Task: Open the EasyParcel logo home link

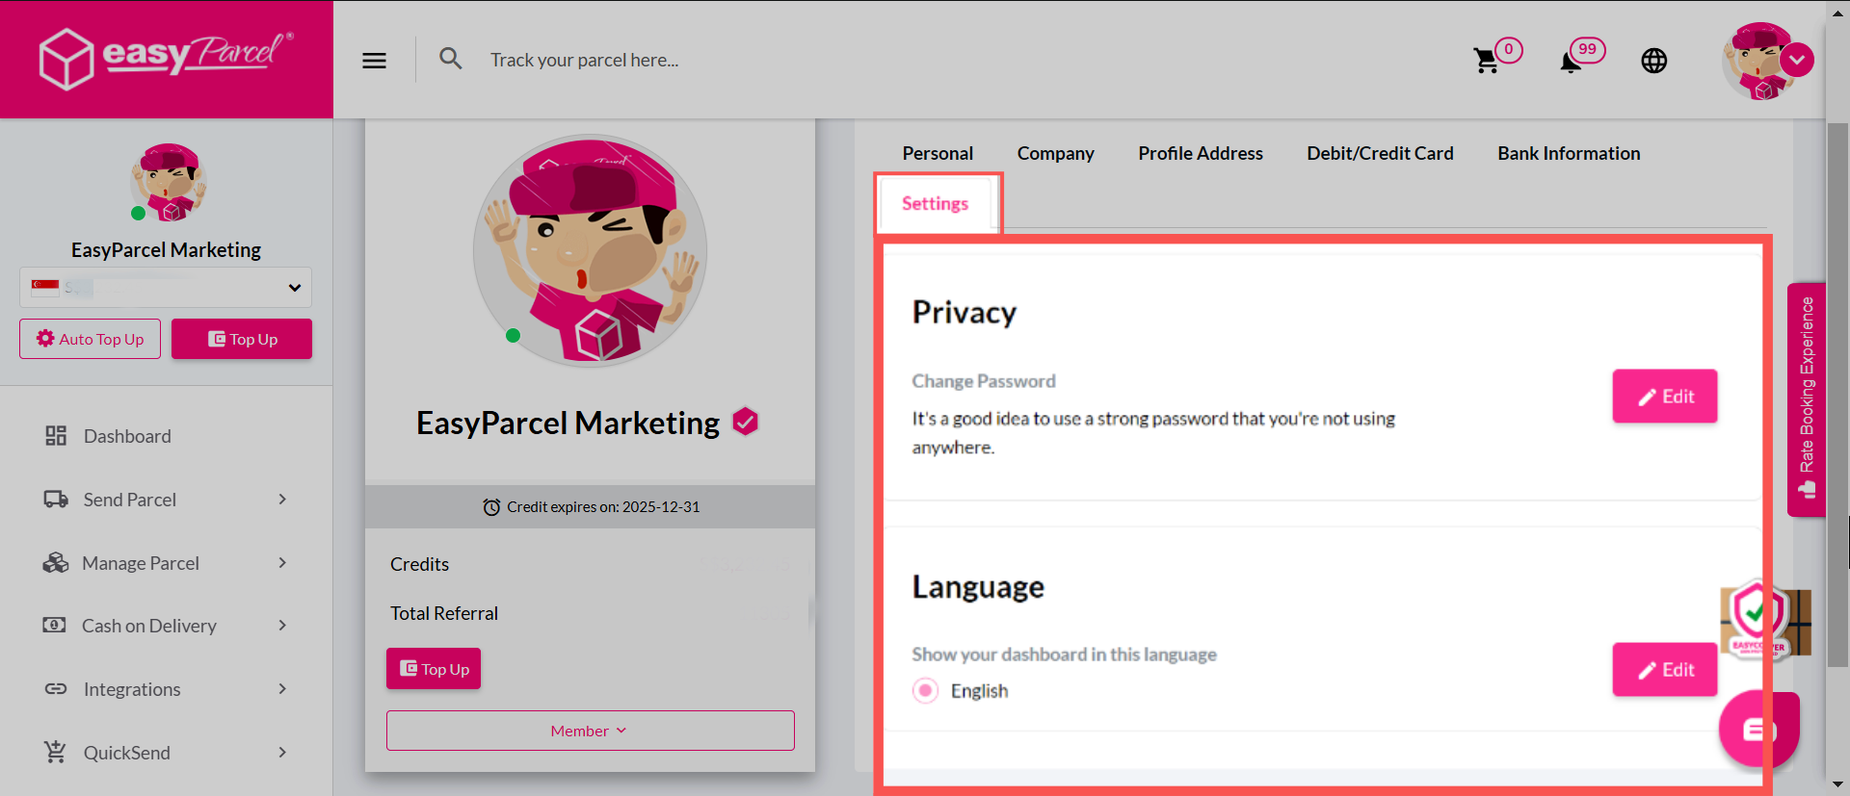Action: [166, 58]
